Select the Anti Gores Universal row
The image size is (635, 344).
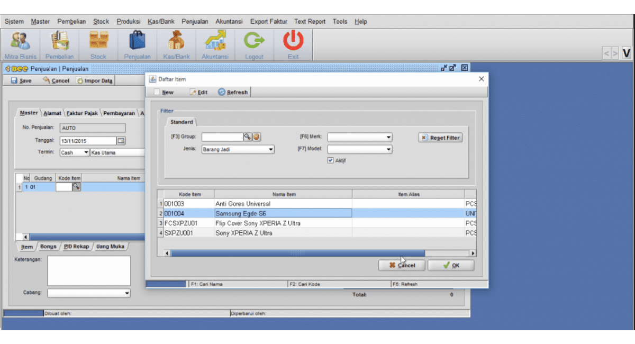317,204
